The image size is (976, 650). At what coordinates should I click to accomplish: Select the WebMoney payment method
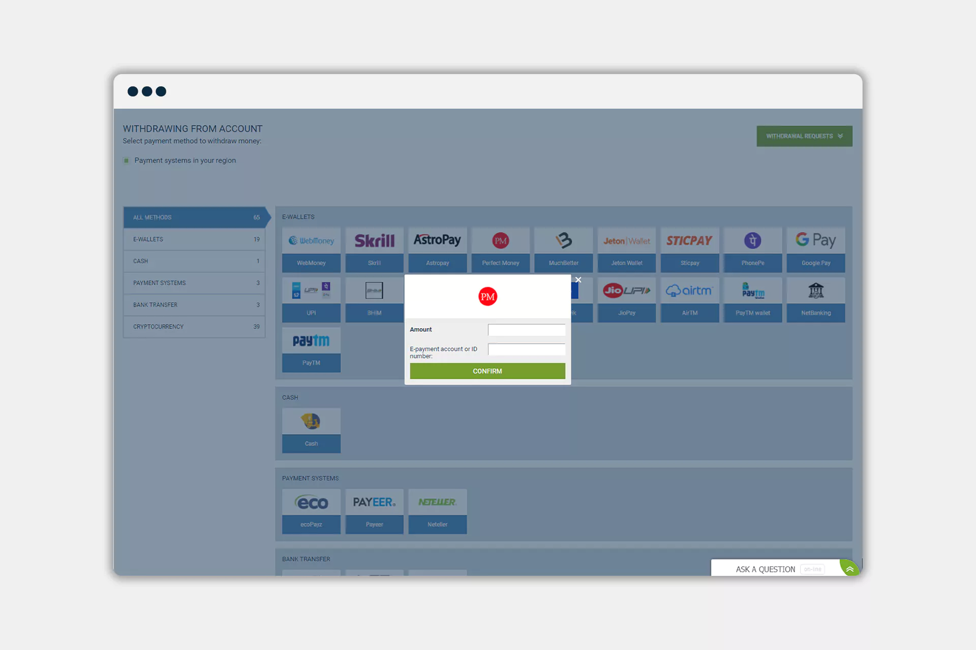311,249
